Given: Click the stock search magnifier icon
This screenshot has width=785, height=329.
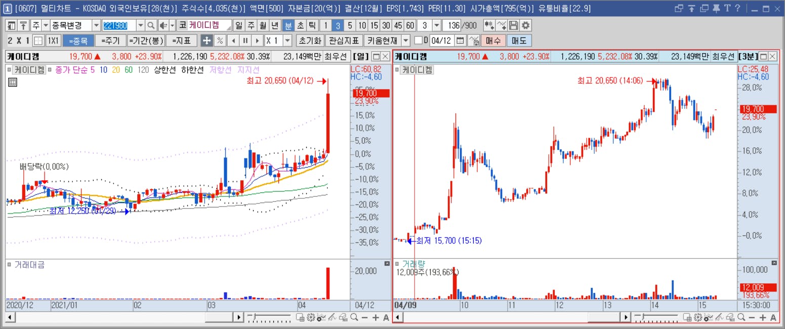Looking at the screenshot, I should [x=151, y=25].
